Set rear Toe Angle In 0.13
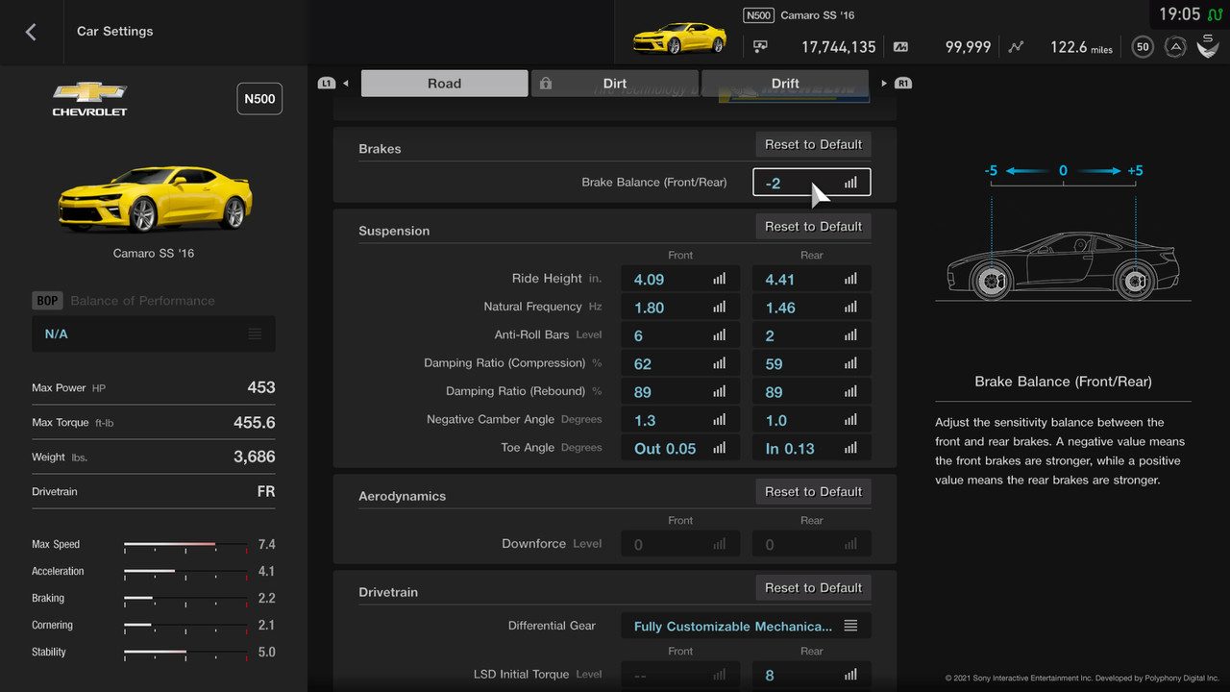Viewport: 1230px width, 692px height. click(812, 448)
